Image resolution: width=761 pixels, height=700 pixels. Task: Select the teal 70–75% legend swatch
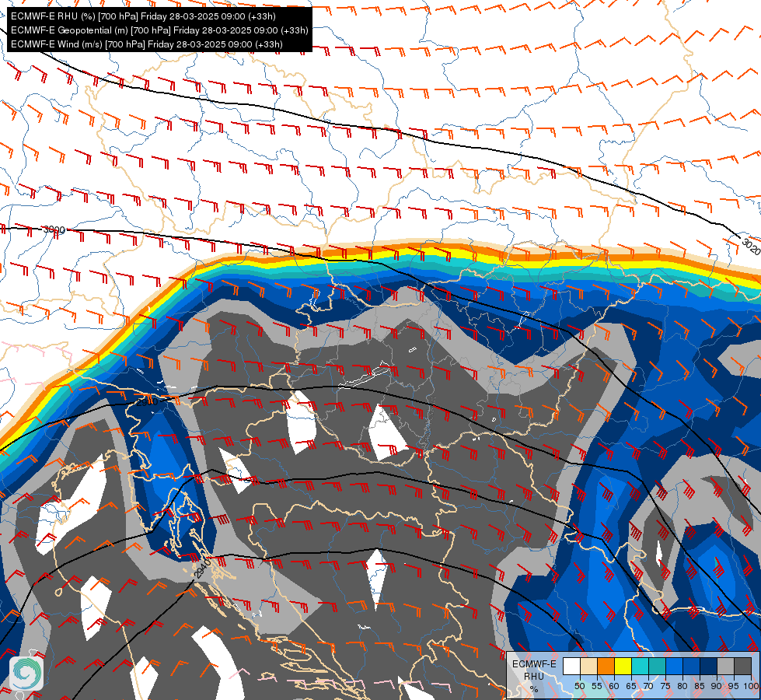[657, 666]
